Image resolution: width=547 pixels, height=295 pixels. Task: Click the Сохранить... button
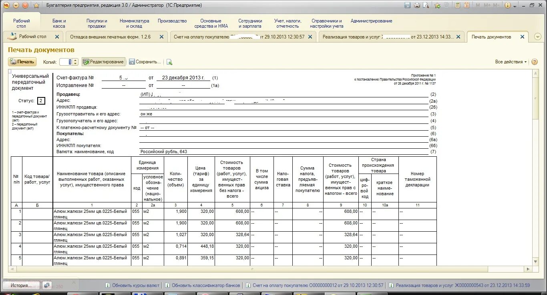point(145,62)
